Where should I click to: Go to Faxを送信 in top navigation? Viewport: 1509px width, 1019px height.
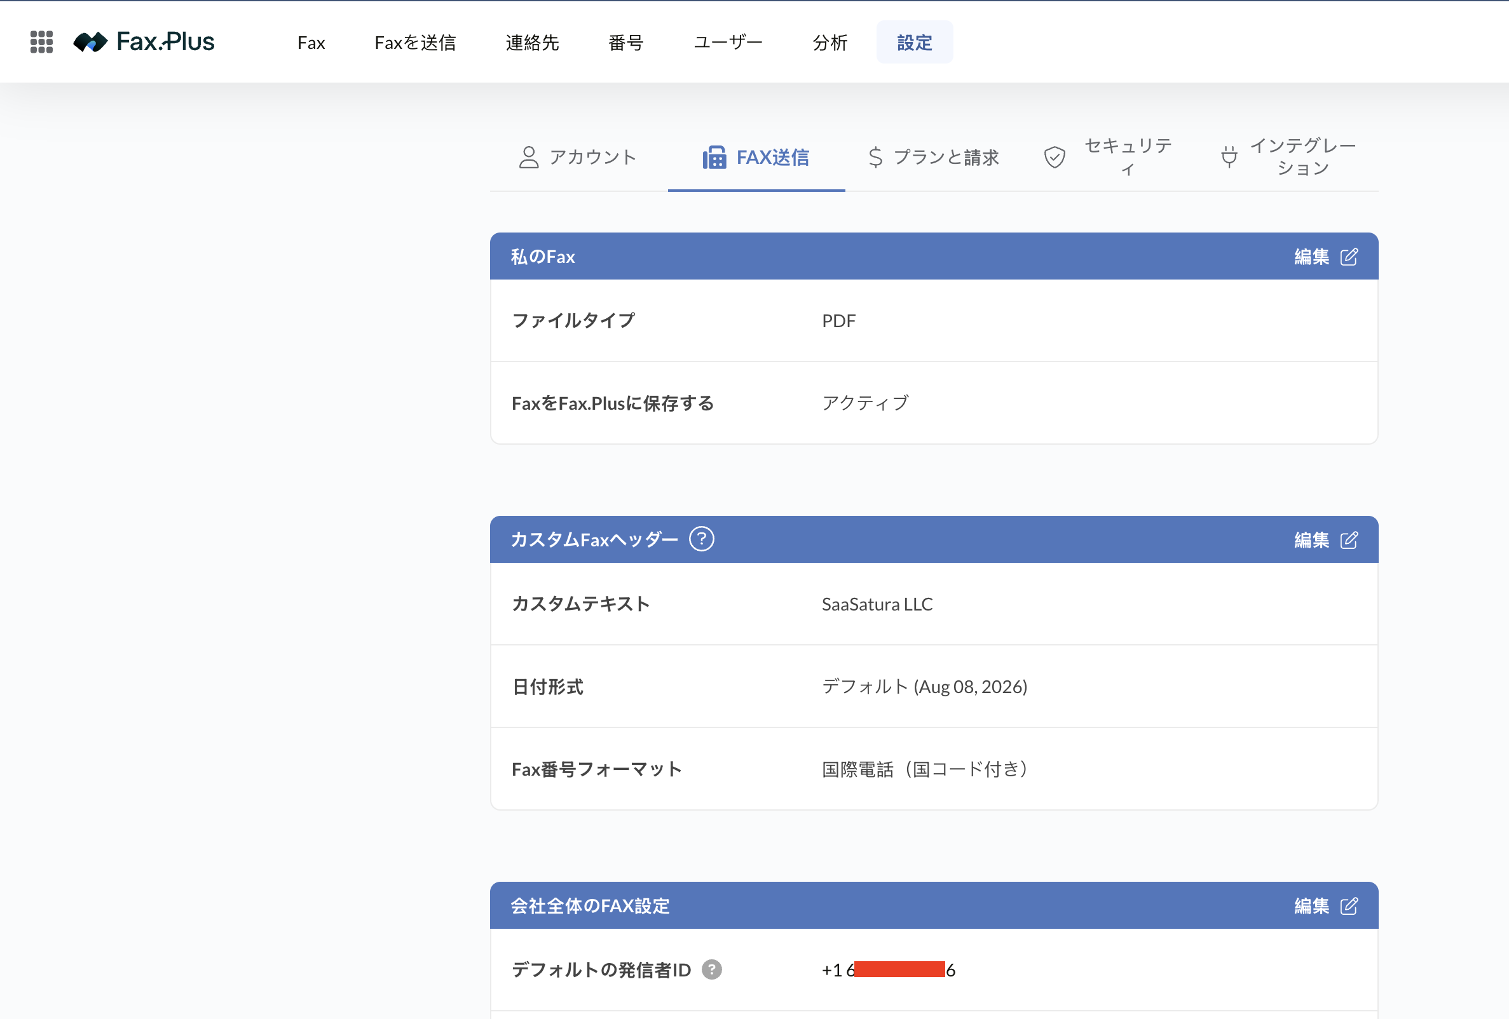coord(416,43)
